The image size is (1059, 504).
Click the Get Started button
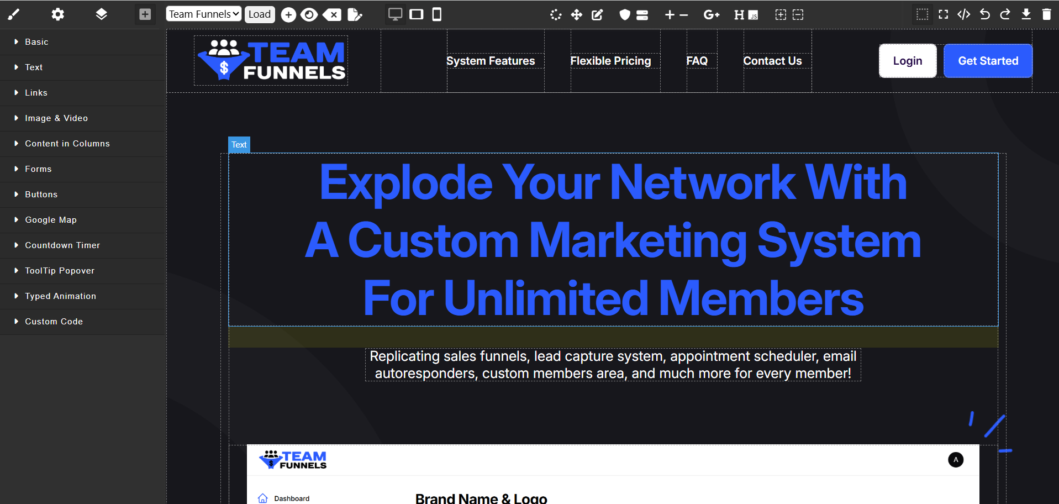tap(988, 61)
